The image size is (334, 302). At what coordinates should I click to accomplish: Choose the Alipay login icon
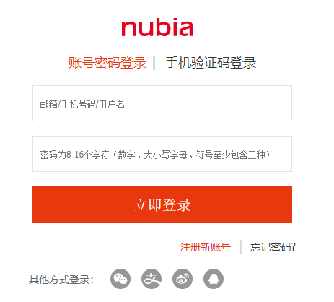151,279
